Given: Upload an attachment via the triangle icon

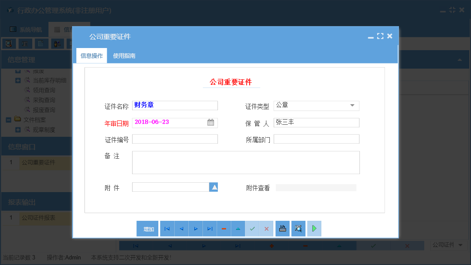Looking at the screenshot, I should tap(213, 187).
